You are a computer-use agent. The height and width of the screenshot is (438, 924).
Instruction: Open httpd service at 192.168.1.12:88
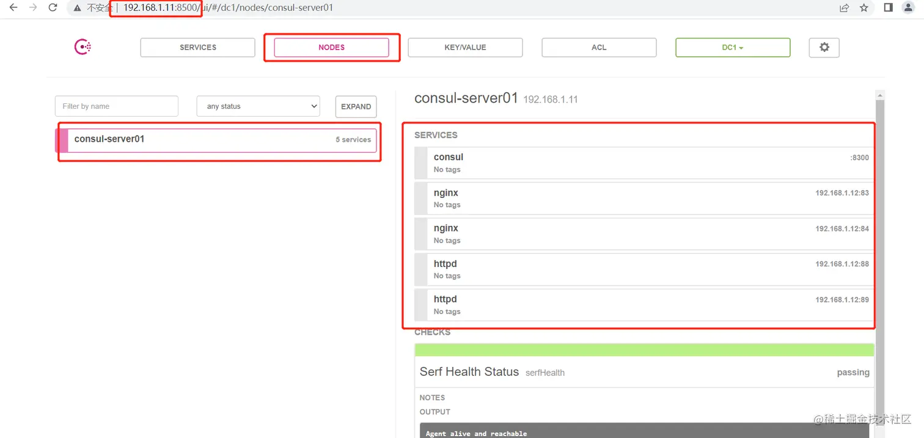click(644, 269)
